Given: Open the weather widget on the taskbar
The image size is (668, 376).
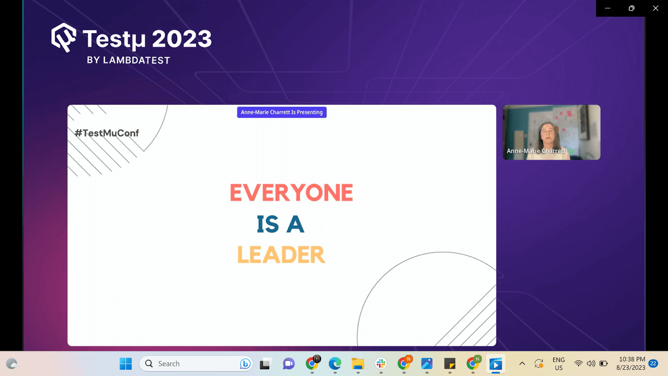Looking at the screenshot, I should click(x=12, y=364).
